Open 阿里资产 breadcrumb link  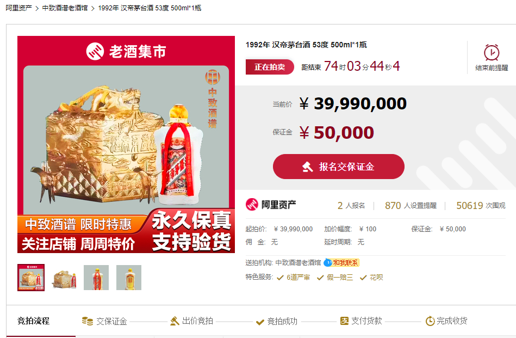[18, 8]
